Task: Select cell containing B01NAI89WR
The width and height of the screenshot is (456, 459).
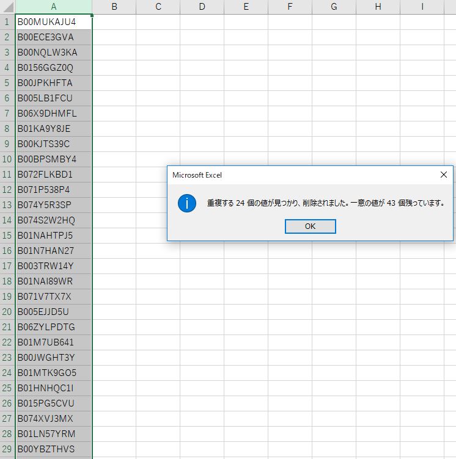Action: [x=54, y=281]
